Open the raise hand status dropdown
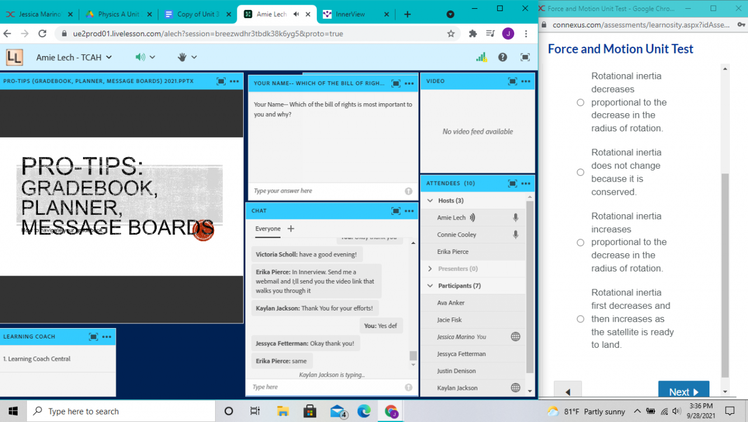 coord(187,57)
